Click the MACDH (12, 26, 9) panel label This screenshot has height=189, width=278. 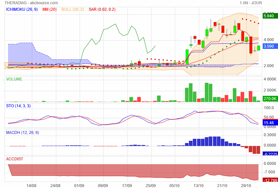[22, 133]
